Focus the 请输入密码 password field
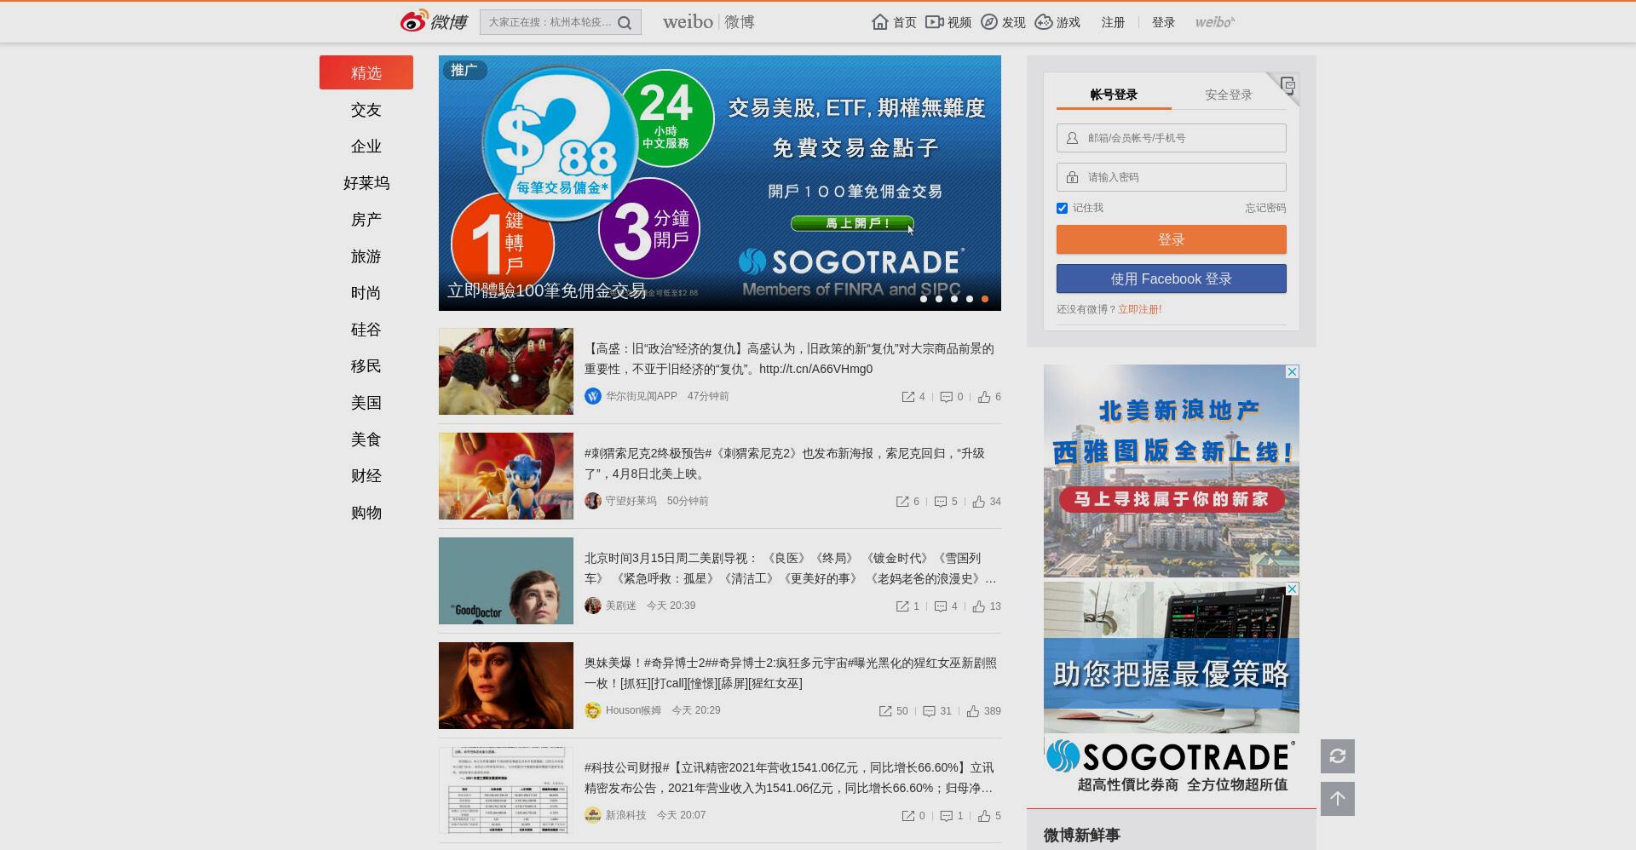1636x850 pixels. pos(1172,177)
